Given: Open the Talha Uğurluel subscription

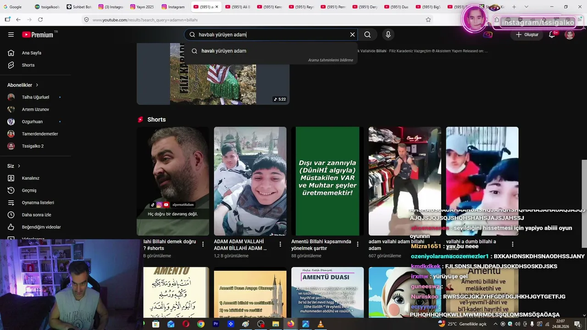Looking at the screenshot, I should click(x=35, y=97).
